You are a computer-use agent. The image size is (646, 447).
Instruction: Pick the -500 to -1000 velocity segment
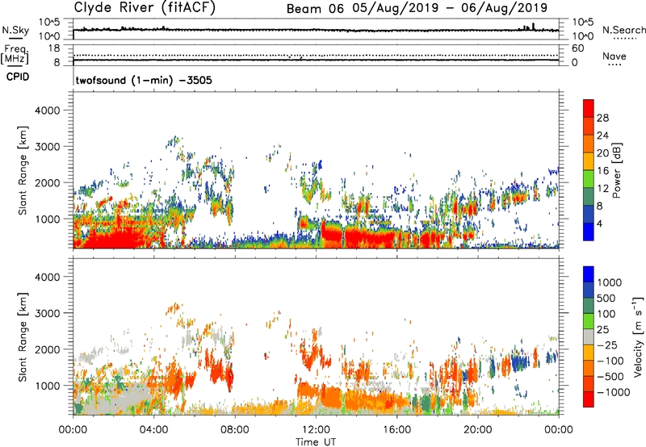589,383
